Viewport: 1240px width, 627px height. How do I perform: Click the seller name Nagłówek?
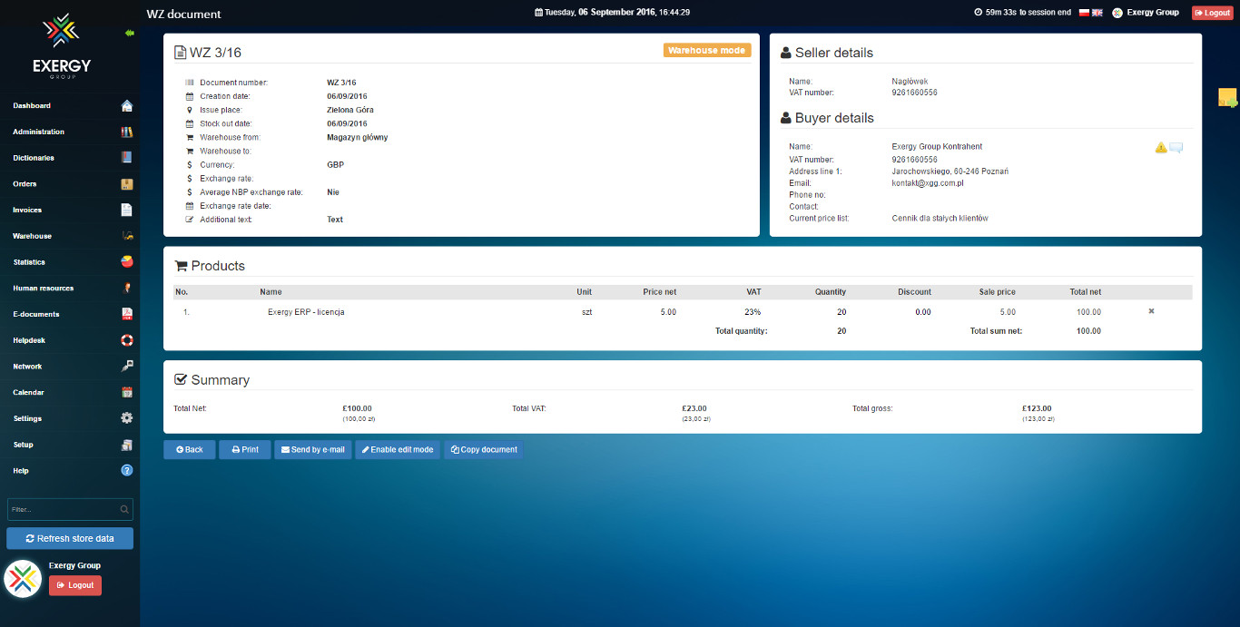(910, 82)
